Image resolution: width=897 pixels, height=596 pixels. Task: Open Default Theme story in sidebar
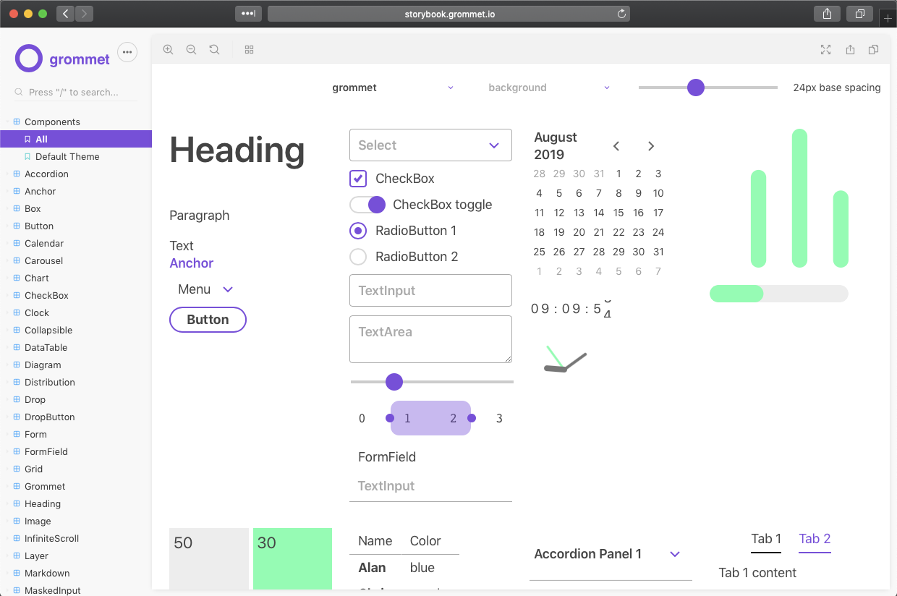[x=67, y=157]
